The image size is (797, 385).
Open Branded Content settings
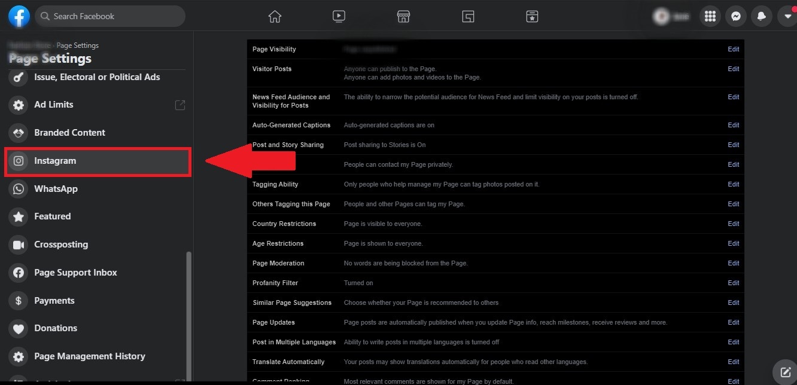tap(98, 133)
